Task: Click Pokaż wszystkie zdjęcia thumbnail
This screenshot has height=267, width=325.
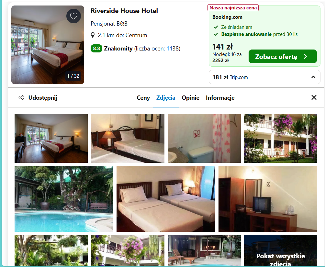Action: pyautogui.click(x=280, y=251)
